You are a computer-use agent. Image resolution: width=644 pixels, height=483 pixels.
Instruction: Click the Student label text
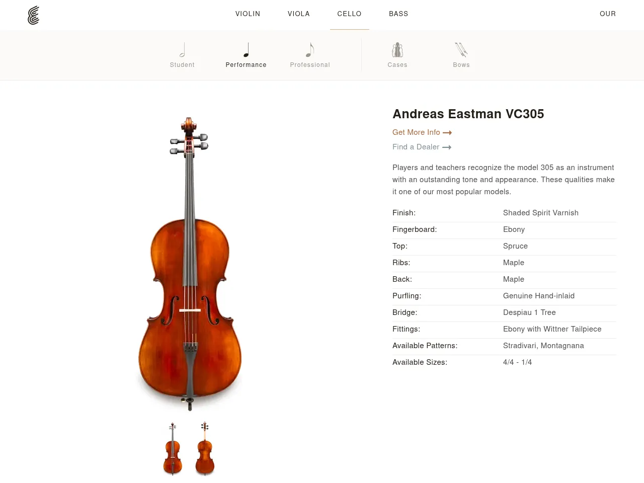(182, 65)
